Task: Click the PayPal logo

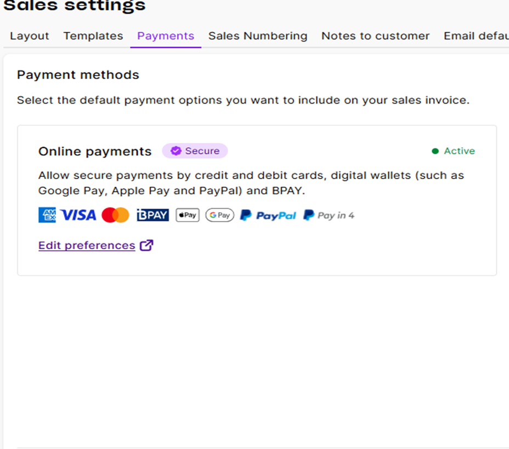Action: pyautogui.click(x=268, y=215)
